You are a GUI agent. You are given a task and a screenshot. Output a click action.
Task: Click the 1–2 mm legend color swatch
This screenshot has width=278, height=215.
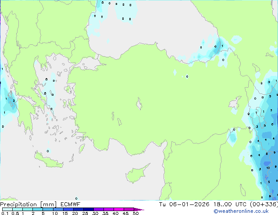point(28,209)
